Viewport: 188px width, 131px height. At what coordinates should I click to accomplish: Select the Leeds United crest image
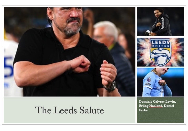(x=160, y=52)
